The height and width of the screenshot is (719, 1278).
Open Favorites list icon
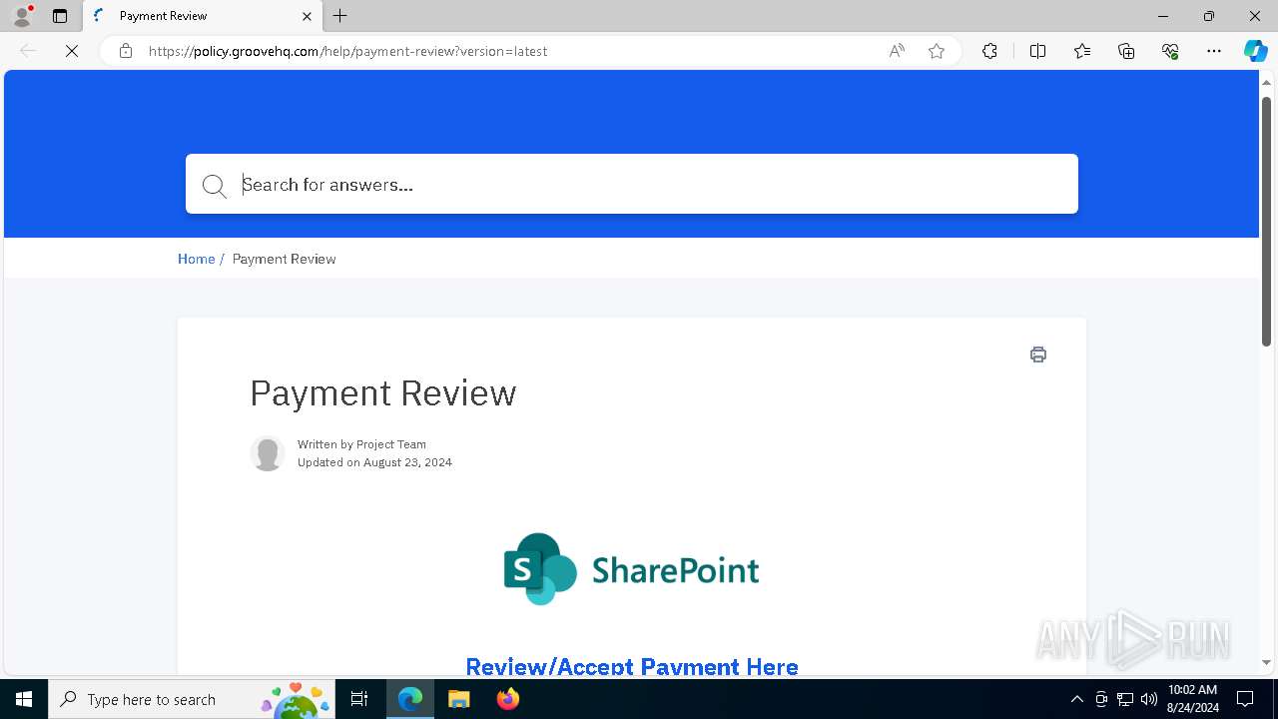(x=1082, y=51)
